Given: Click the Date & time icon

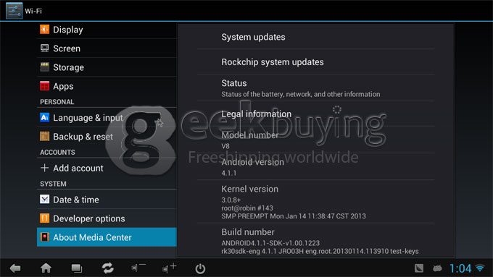Looking at the screenshot, I should [x=45, y=199].
